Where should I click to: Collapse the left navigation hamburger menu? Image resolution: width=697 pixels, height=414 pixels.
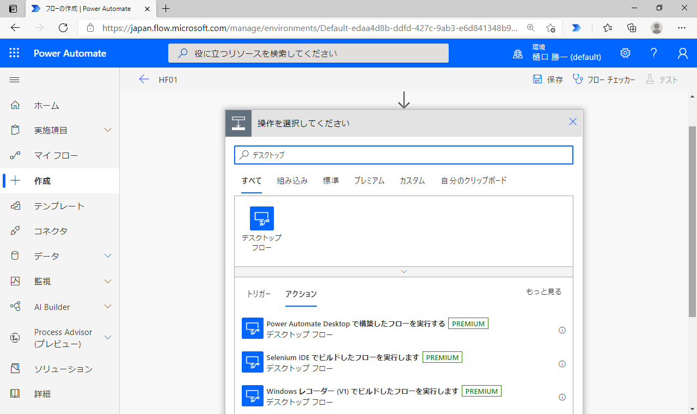tap(15, 80)
